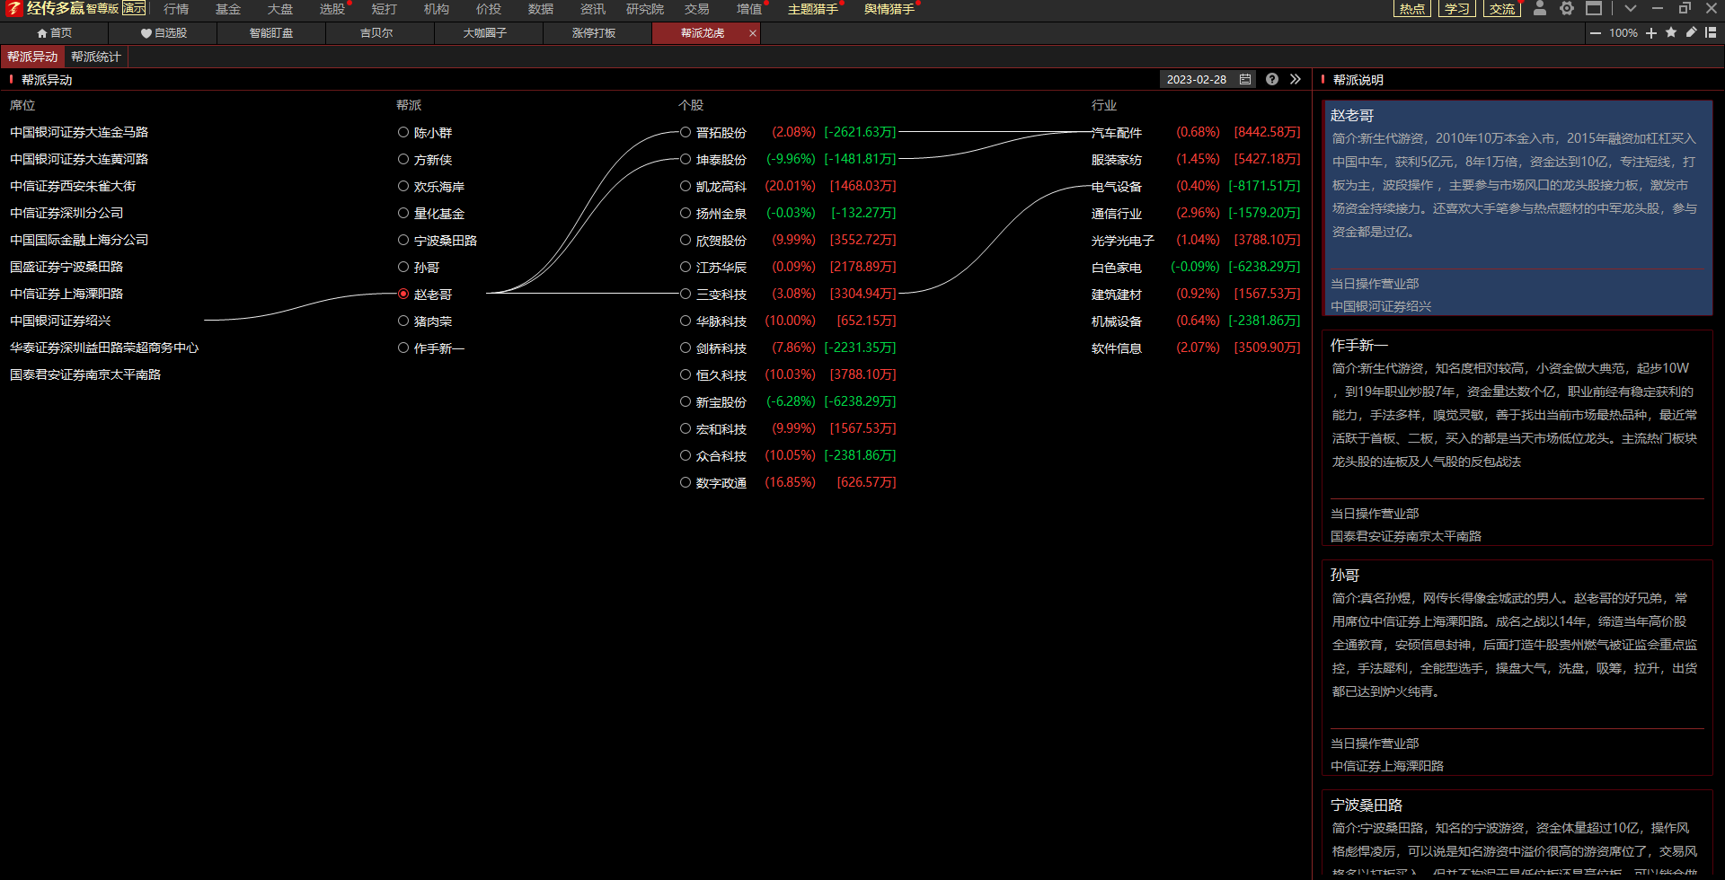This screenshot has width=1725, height=880.
Task: Click the 学习 button
Action: pyautogui.click(x=1457, y=9)
